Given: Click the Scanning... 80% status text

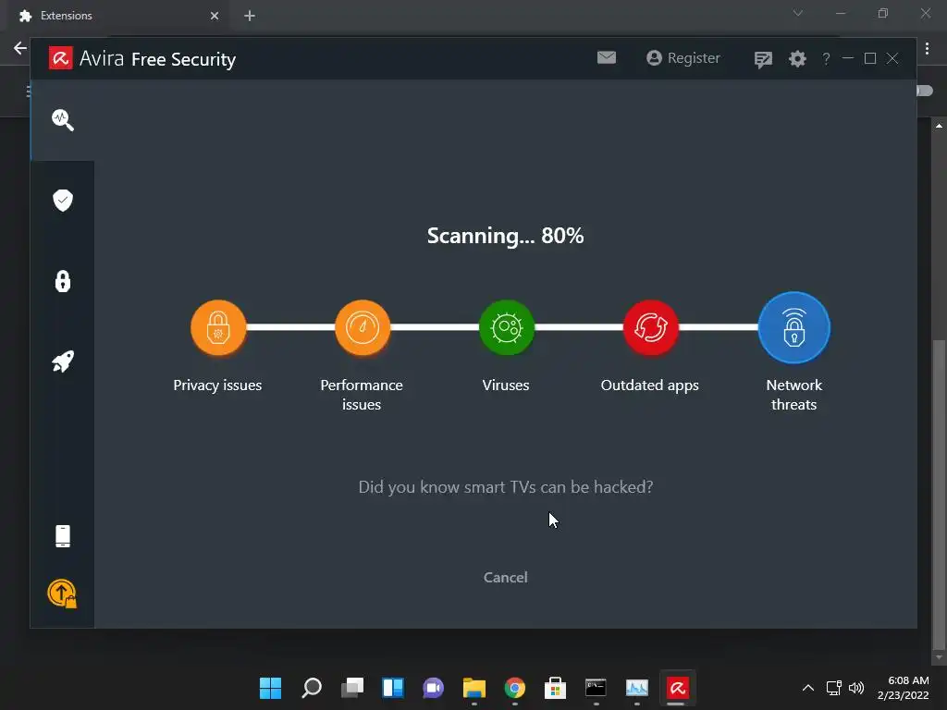Looking at the screenshot, I should tap(506, 236).
